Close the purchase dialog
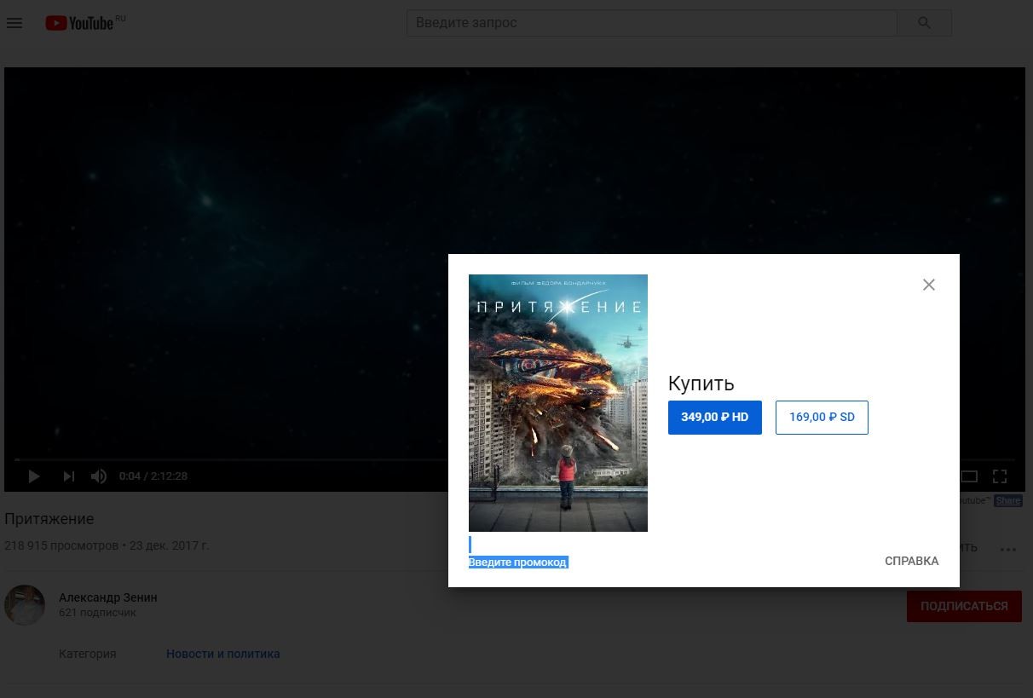Image resolution: width=1033 pixels, height=698 pixels. coord(929,285)
